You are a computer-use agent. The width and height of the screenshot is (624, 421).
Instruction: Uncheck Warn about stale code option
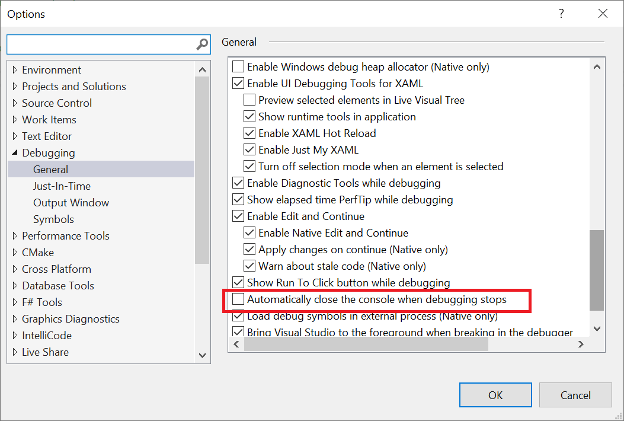point(249,266)
